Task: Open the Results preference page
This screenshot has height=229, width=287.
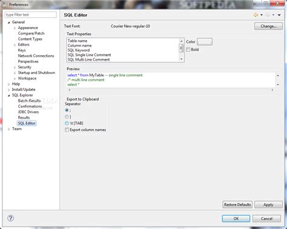Action: [x=24, y=118]
